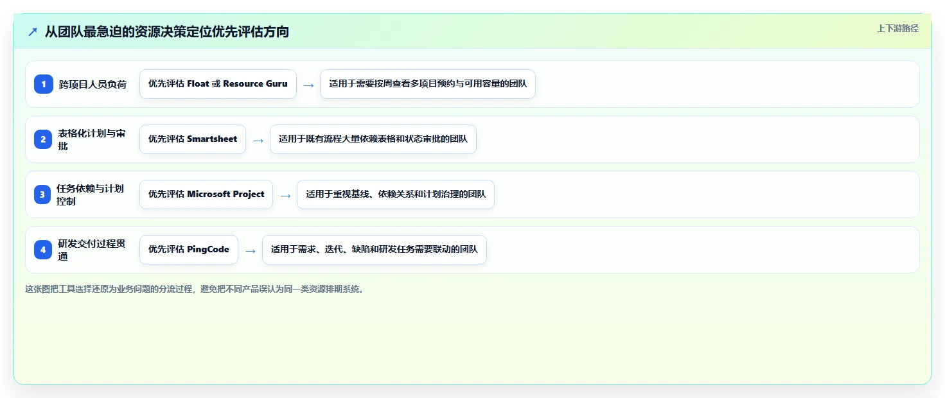This screenshot has width=945, height=398.
Task: Select the 优先评估 Smartsheet box
Action: point(193,139)
